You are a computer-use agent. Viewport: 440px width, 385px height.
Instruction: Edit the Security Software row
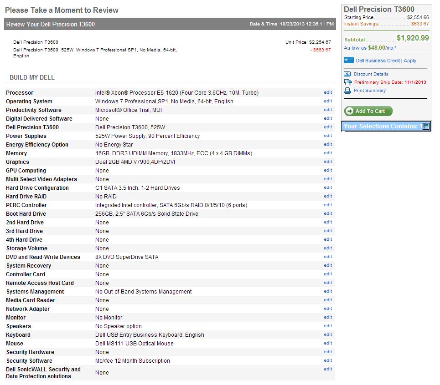[328, 360]
